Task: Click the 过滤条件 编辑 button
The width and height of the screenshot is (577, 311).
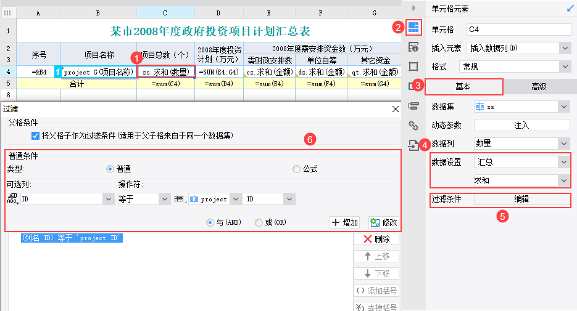Action: click(521, 199)
